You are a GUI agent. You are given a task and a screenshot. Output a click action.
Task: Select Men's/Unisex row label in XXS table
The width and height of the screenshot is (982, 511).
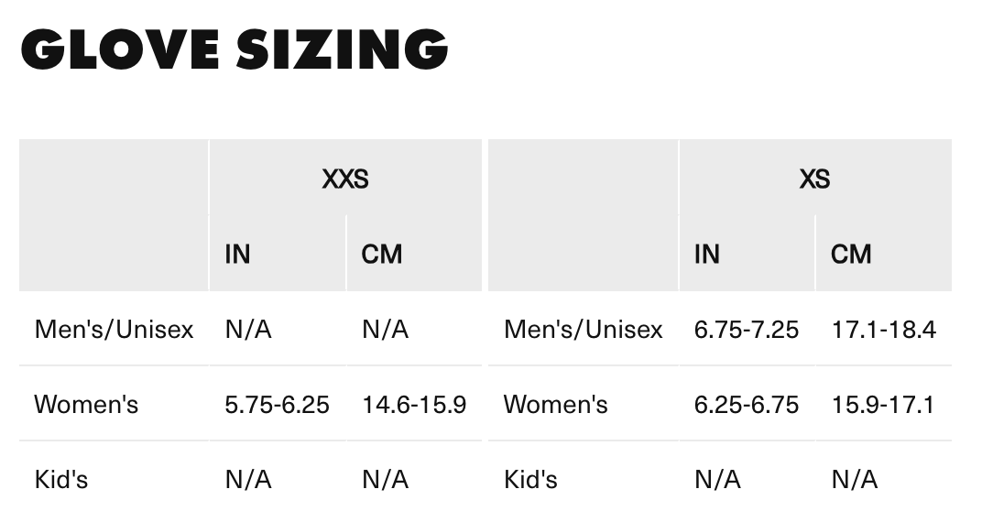(x=114, y=330)
